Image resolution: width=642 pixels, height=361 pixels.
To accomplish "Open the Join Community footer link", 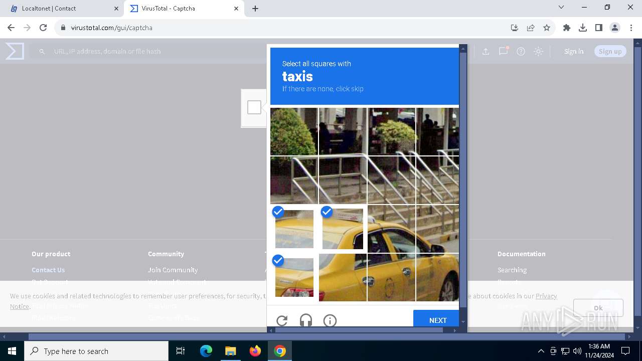I will 173,270.
